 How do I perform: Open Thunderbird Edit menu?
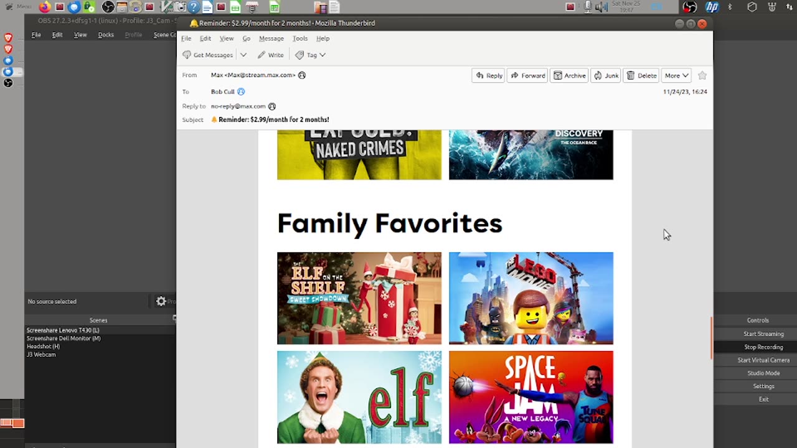(x=205, y=39)
